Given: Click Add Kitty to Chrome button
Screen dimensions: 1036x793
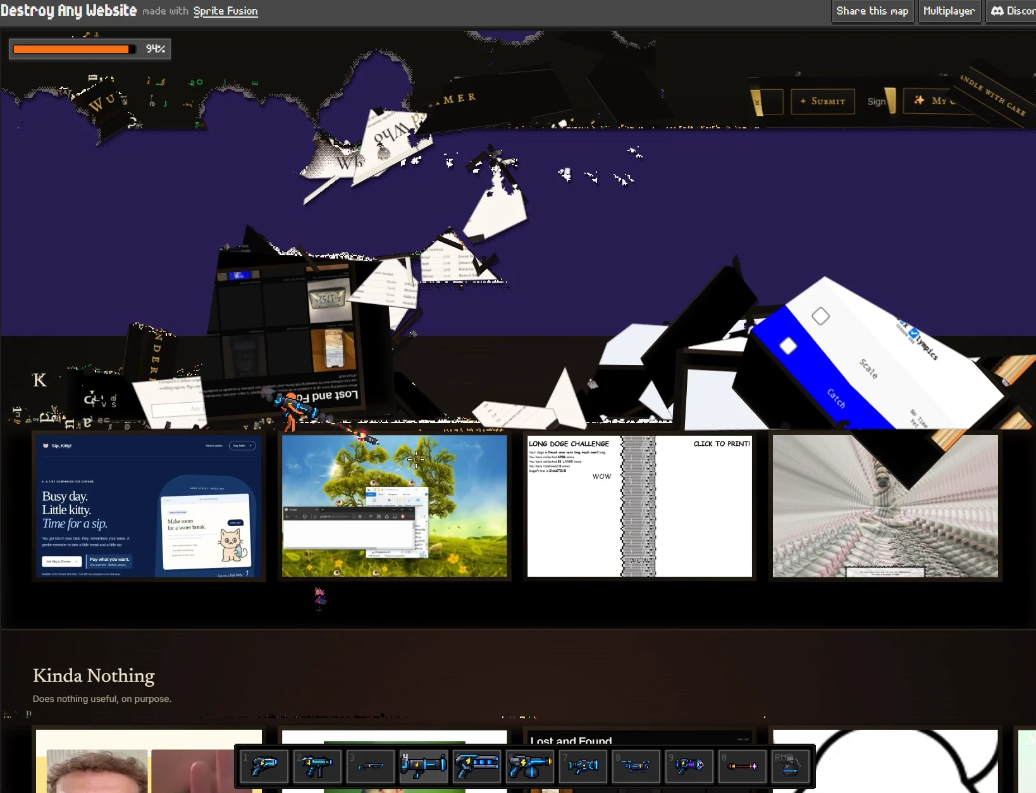Looking at the screenshot, I should [x=62, y=561].
